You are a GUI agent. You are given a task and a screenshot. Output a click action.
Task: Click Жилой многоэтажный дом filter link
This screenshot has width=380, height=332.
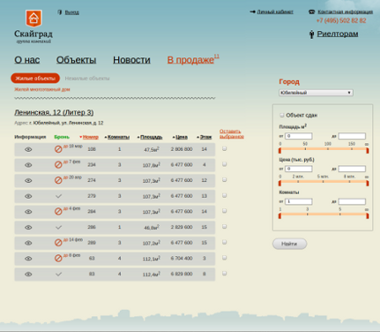pos(42,89)
